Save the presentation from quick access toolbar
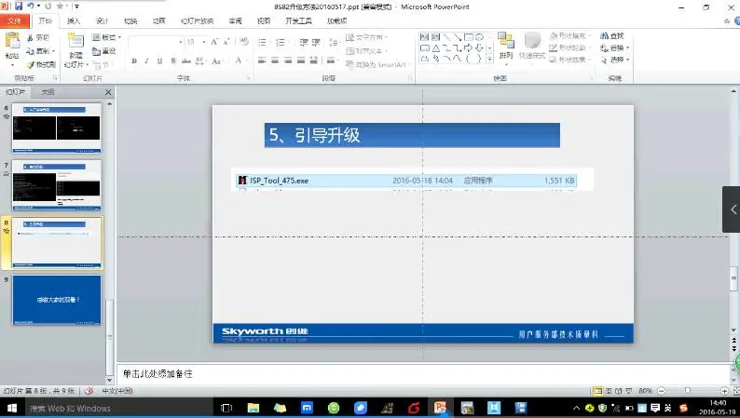Image resolution: width=740 pixels, height=418 pixels. click(19, 7)
